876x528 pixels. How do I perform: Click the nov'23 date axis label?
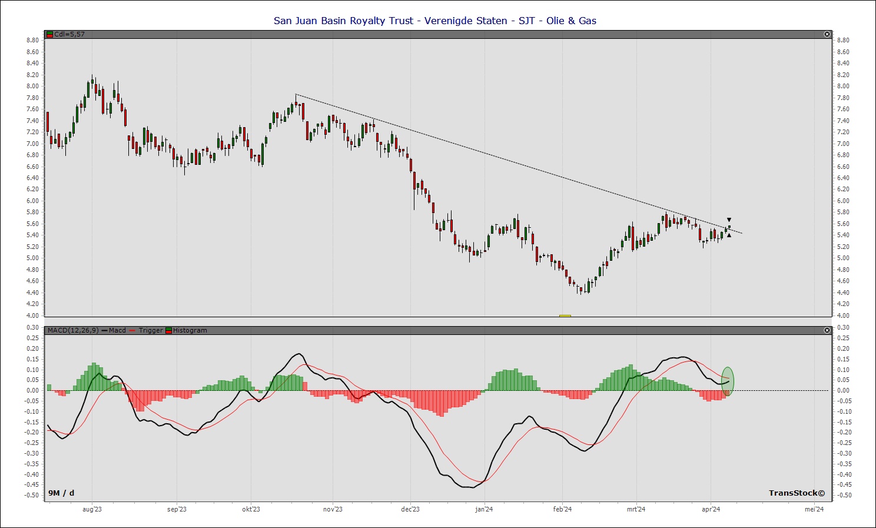tap(333, 509)
